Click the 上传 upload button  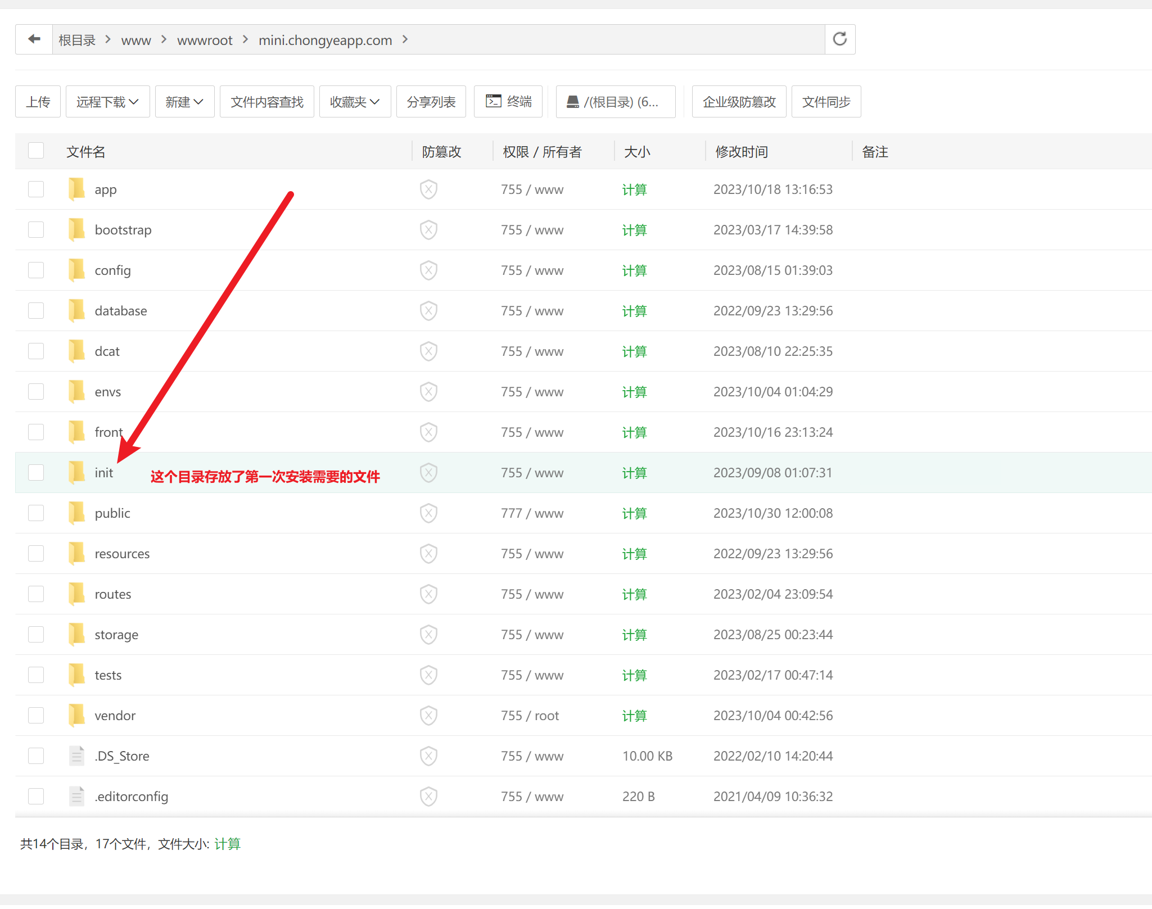coord(37,101)
